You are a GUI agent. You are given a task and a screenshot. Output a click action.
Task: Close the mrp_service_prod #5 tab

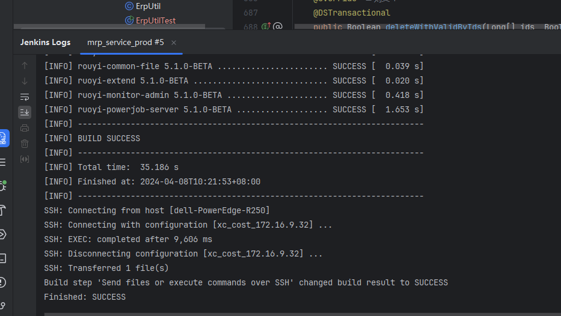click(x=174, y=43)
